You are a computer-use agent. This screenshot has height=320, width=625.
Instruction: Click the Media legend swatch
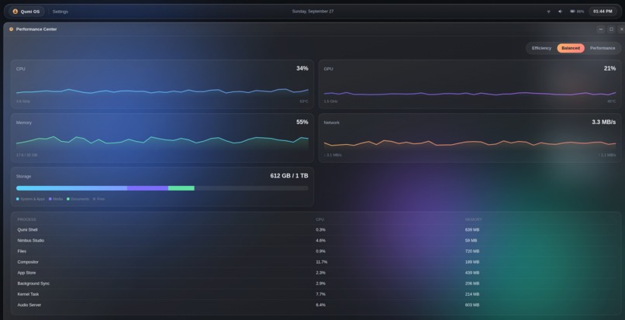click(x=50, y=199)
